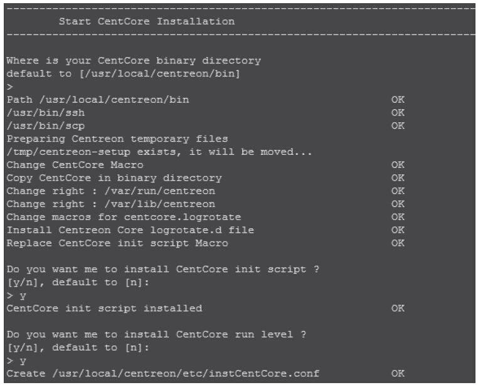Click the "Start CentCore Installation" header text
The height and width of the screenshot is (385, 478).
146,21
